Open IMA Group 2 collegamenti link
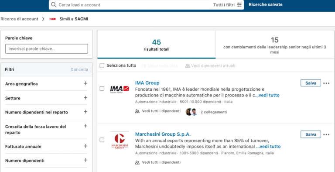Screen dimensions: 335x172 pyautogui.click(x=214, y=112)
